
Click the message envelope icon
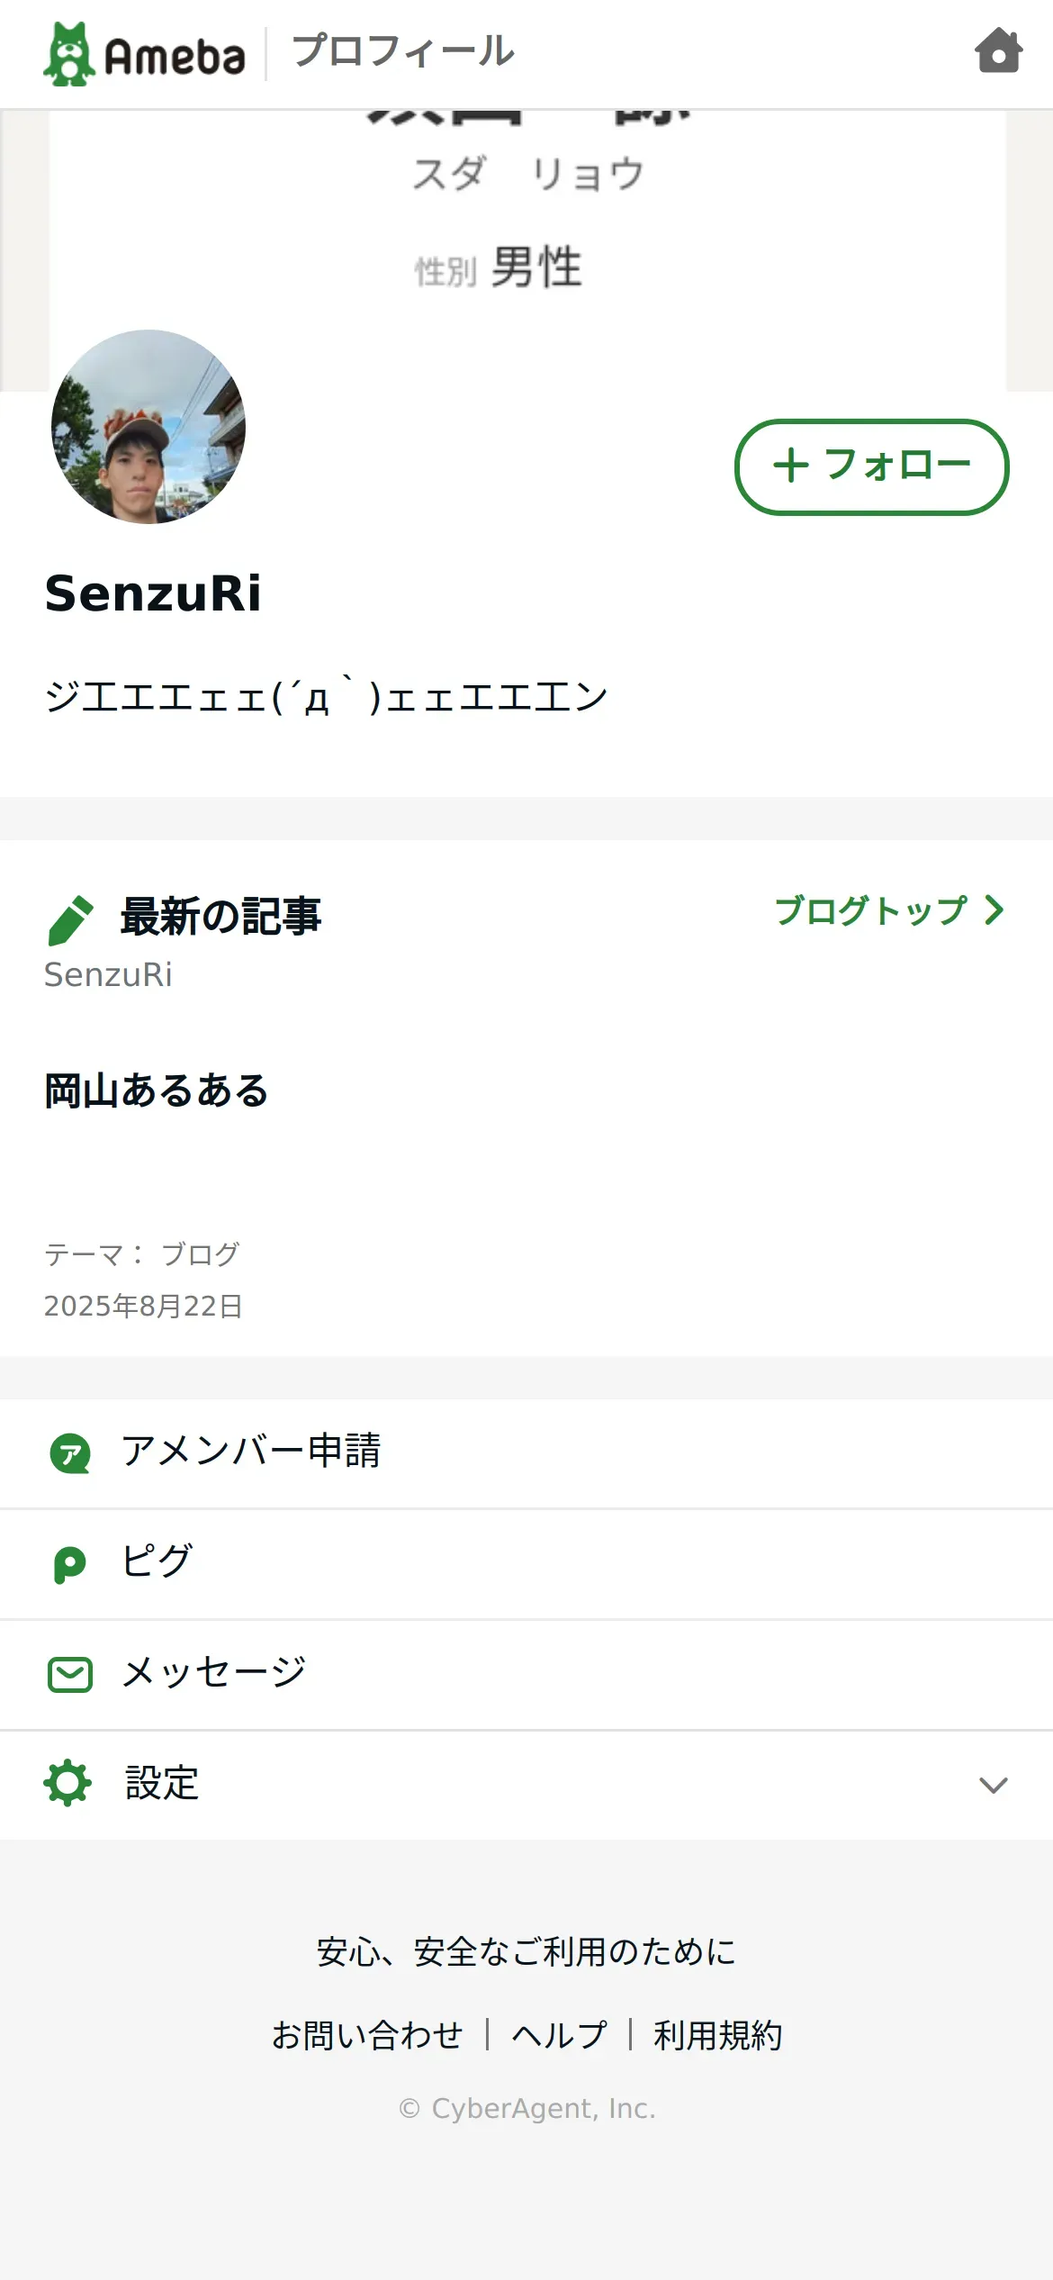(x=70, y=1675)
